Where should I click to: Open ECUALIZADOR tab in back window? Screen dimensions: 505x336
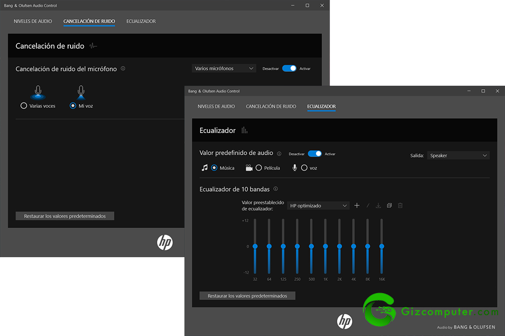click(141, 21)
